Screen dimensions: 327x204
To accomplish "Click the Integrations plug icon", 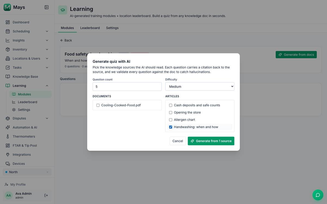I will (x=8, y=154).
